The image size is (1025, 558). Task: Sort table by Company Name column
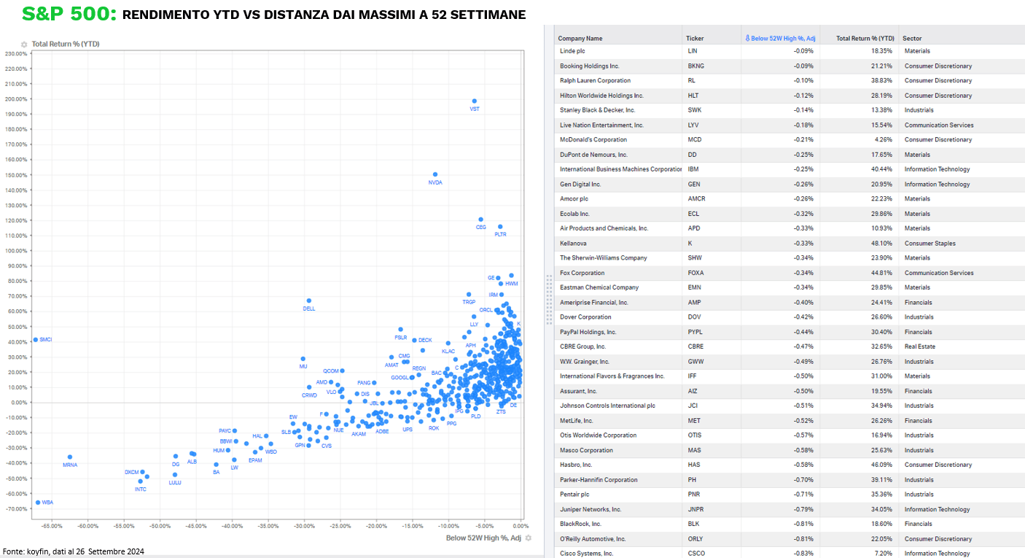[x=580, y=38]
